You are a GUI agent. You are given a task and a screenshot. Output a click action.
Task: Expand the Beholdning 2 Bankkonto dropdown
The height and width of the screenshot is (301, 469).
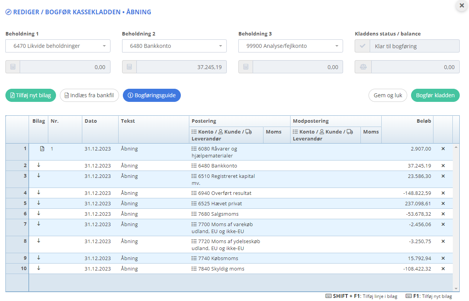[x=174, y=46]
